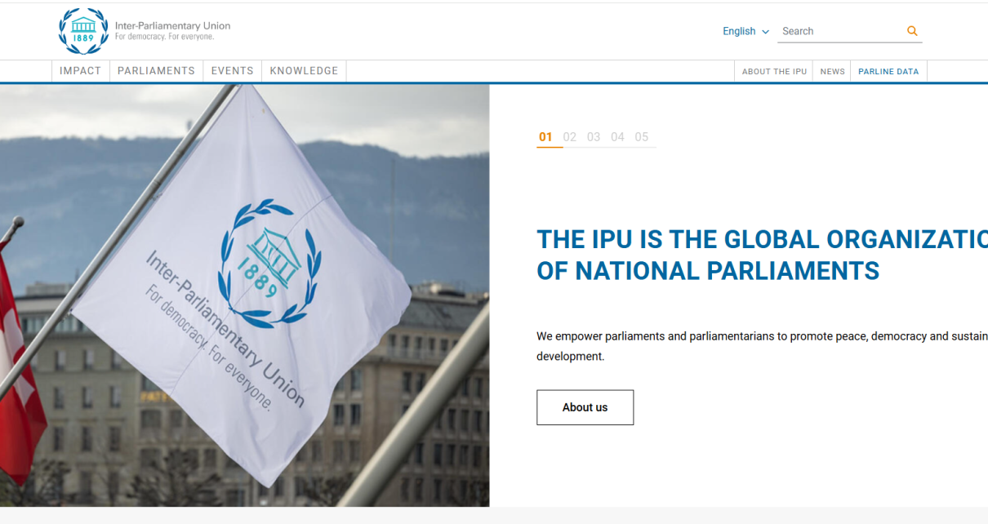The width and height of the screenshot is (988, 524).
Task: Open the News link
Action: (x=832, y=72)
